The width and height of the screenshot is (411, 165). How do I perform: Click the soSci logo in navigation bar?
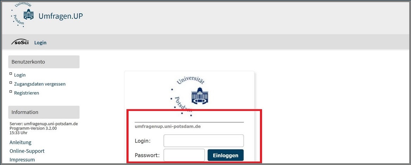(20, 42)
